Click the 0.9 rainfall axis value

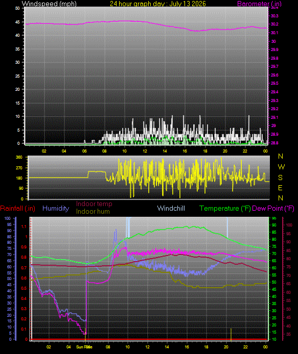pyautogui.click(x=24, y=247)
